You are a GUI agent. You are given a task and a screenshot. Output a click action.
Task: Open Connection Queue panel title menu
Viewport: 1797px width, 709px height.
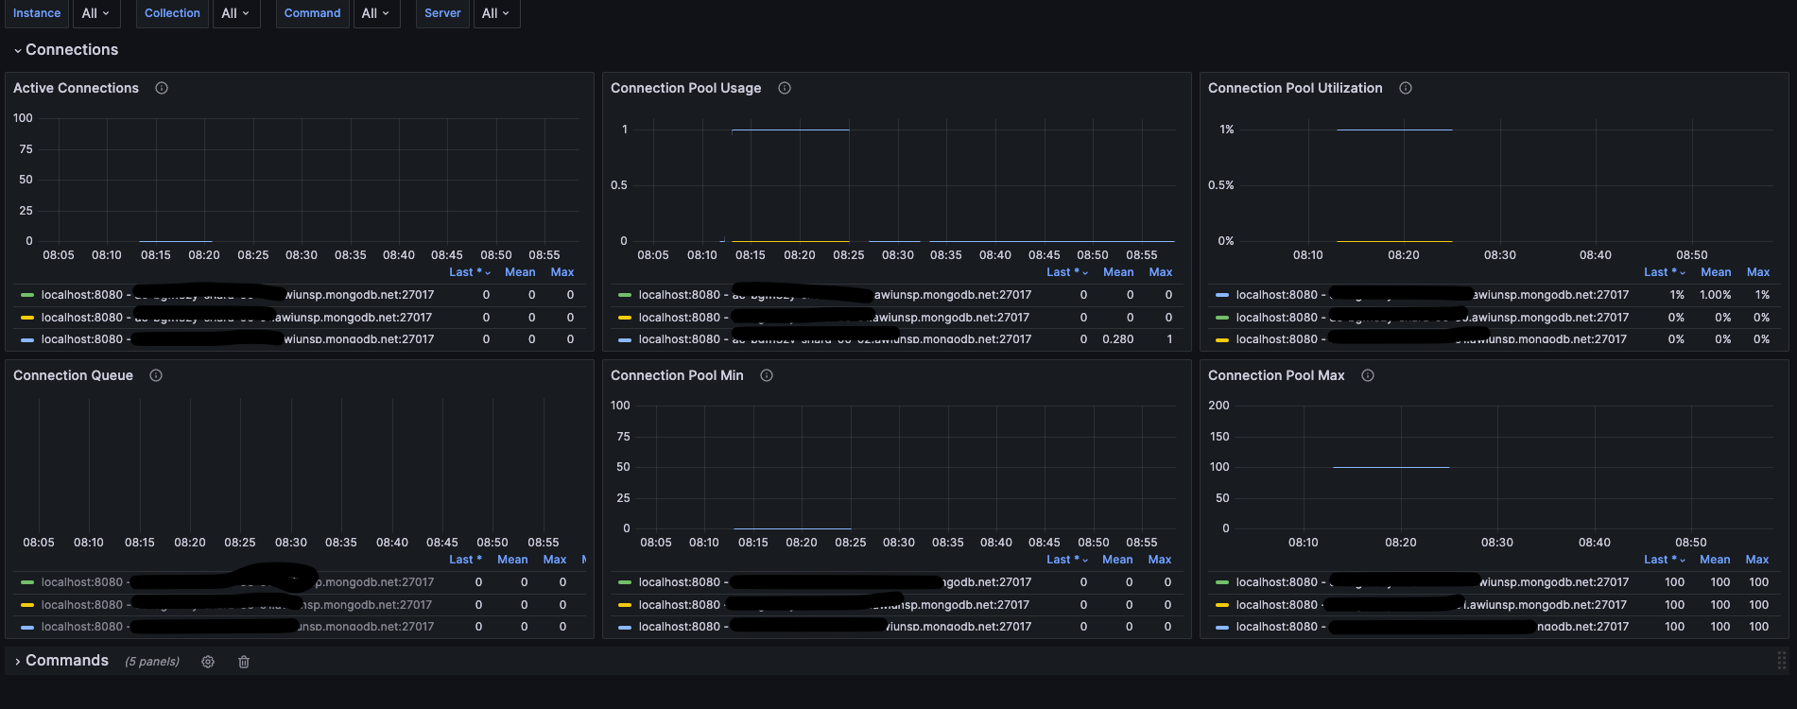(x=73, y=375)
